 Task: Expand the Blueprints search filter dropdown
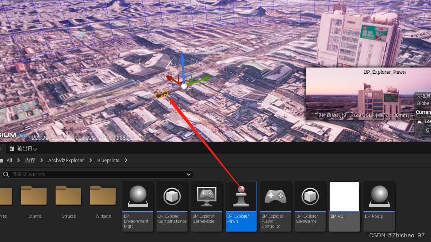189,174
